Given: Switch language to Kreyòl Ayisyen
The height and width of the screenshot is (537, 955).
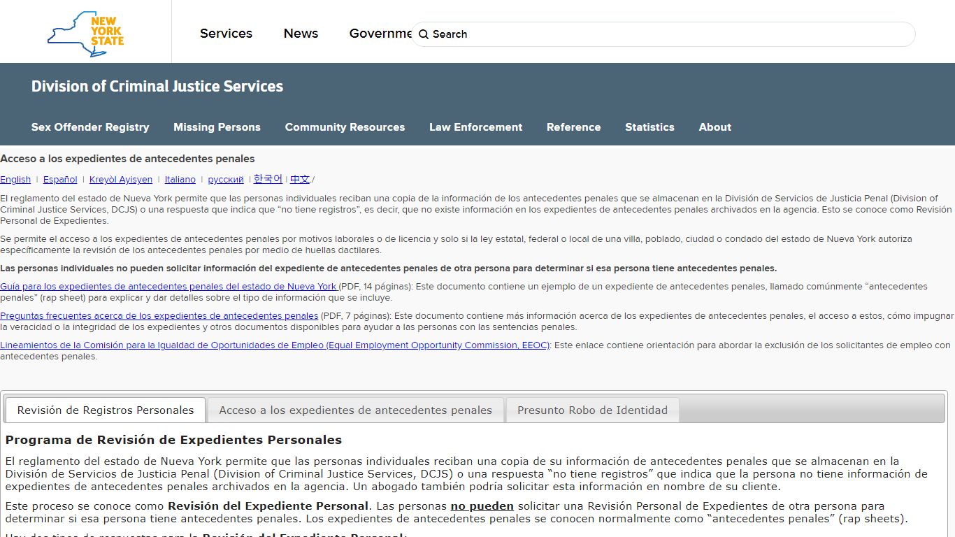Looking at the screenshot, I should (121, 180).
